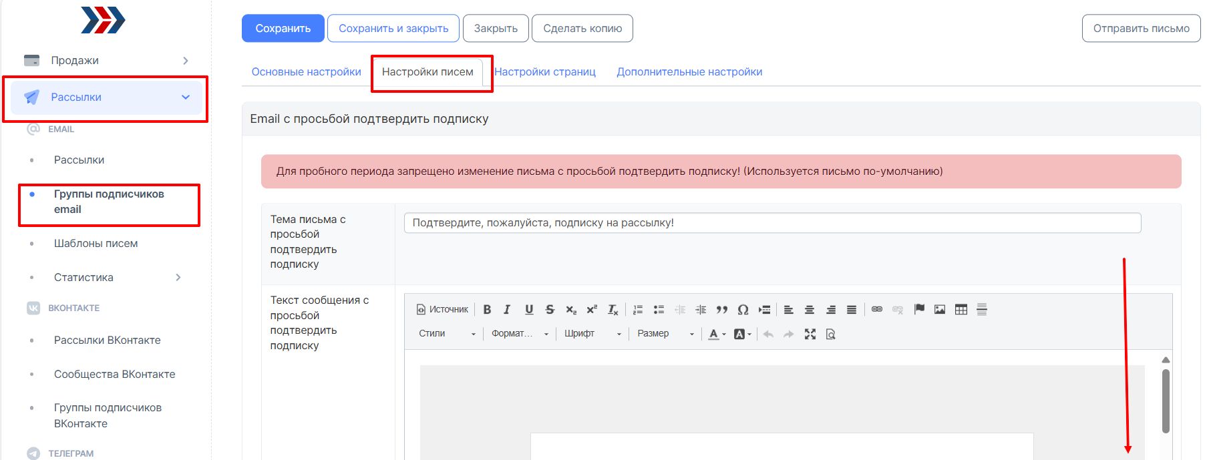The height and width of the screenshot is (460, 1207).
Task: Justify the text
Action: [852, 310]
